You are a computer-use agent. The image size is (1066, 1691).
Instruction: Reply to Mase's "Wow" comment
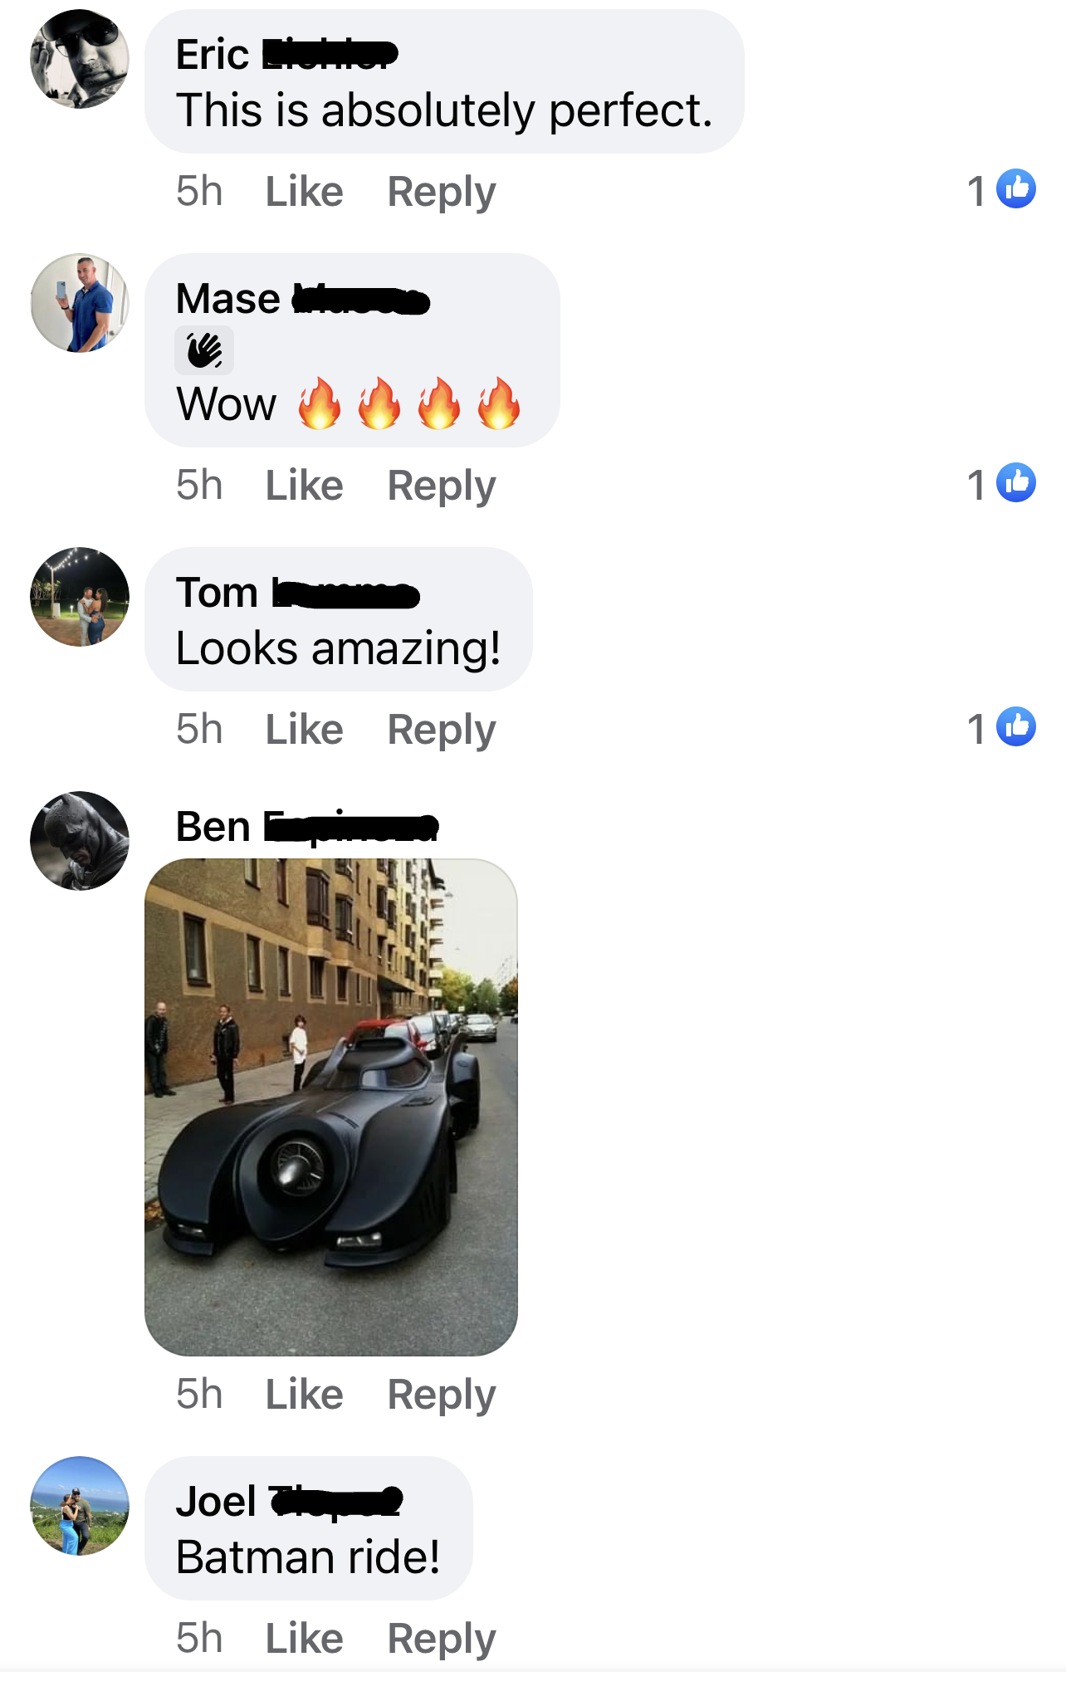click(442, 486)
